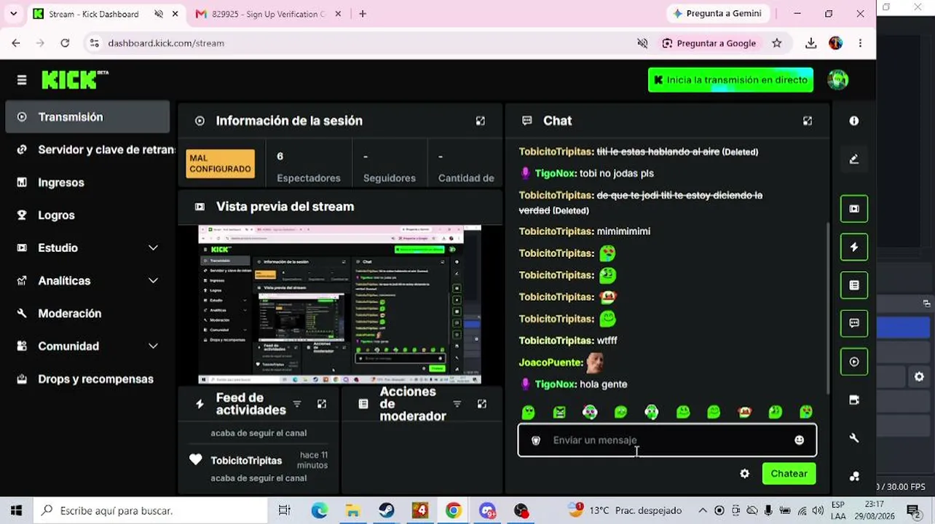The image size is (935, 524).
Task: Expand the Estudio submenu chevron
Action: coord(153,248)
